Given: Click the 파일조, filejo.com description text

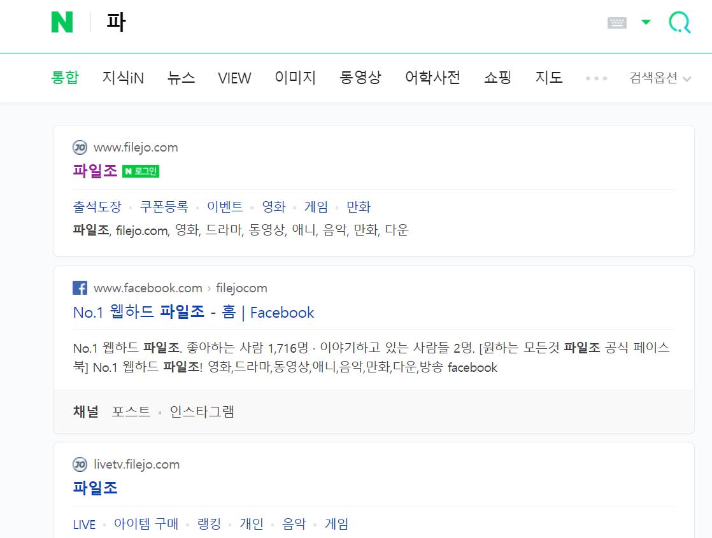Looking at the screenshot, I should [241, 230].
